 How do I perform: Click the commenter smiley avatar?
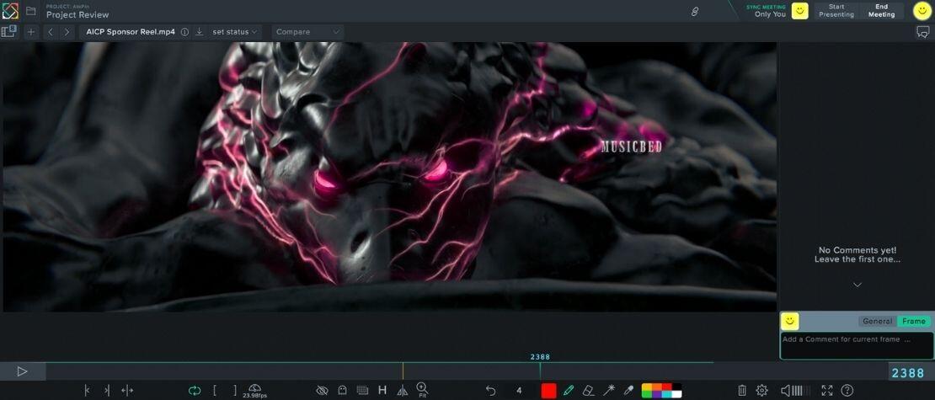tap(789, 322)
